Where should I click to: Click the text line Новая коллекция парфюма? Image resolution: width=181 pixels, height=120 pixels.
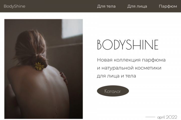[x=131, y=60]
